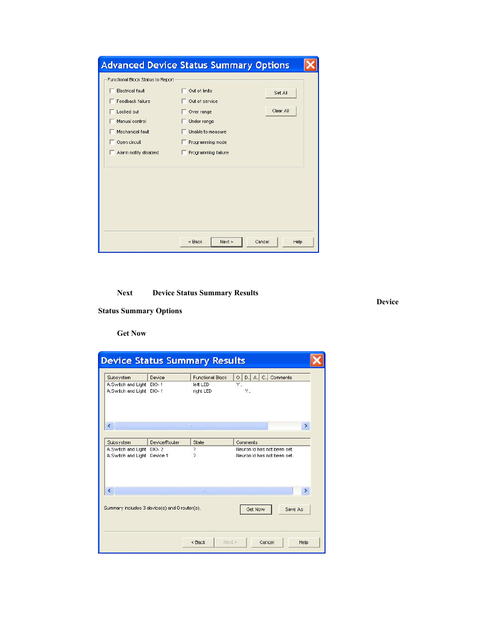Image resolution: width=477 pixels, height=617 pixels.
Task: Click the State column header
Action: coord(212,443)
